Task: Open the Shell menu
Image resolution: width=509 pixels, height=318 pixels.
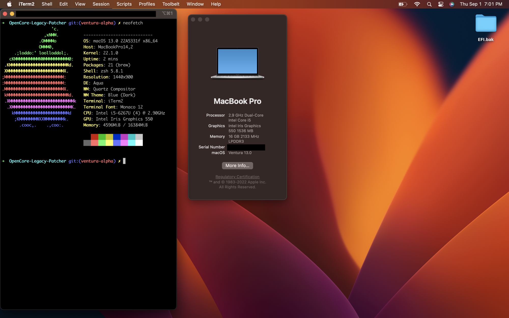Action: (x=47, y=4)
